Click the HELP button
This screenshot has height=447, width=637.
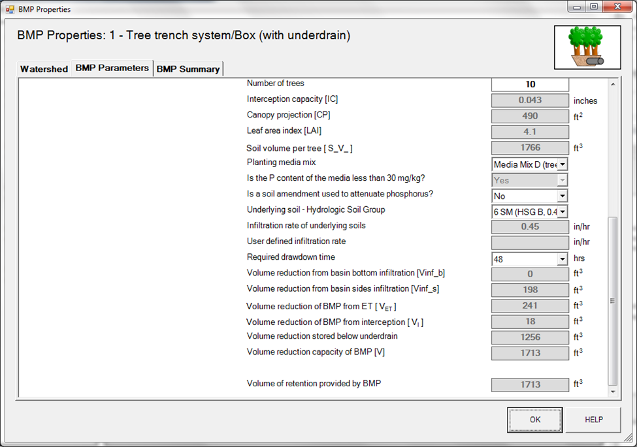click(x=593, y=420)
